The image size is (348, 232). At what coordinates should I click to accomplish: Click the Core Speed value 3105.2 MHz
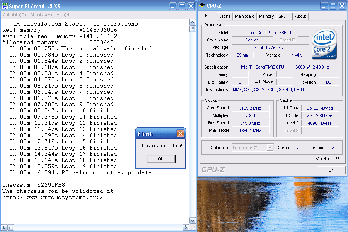(250, 108)
